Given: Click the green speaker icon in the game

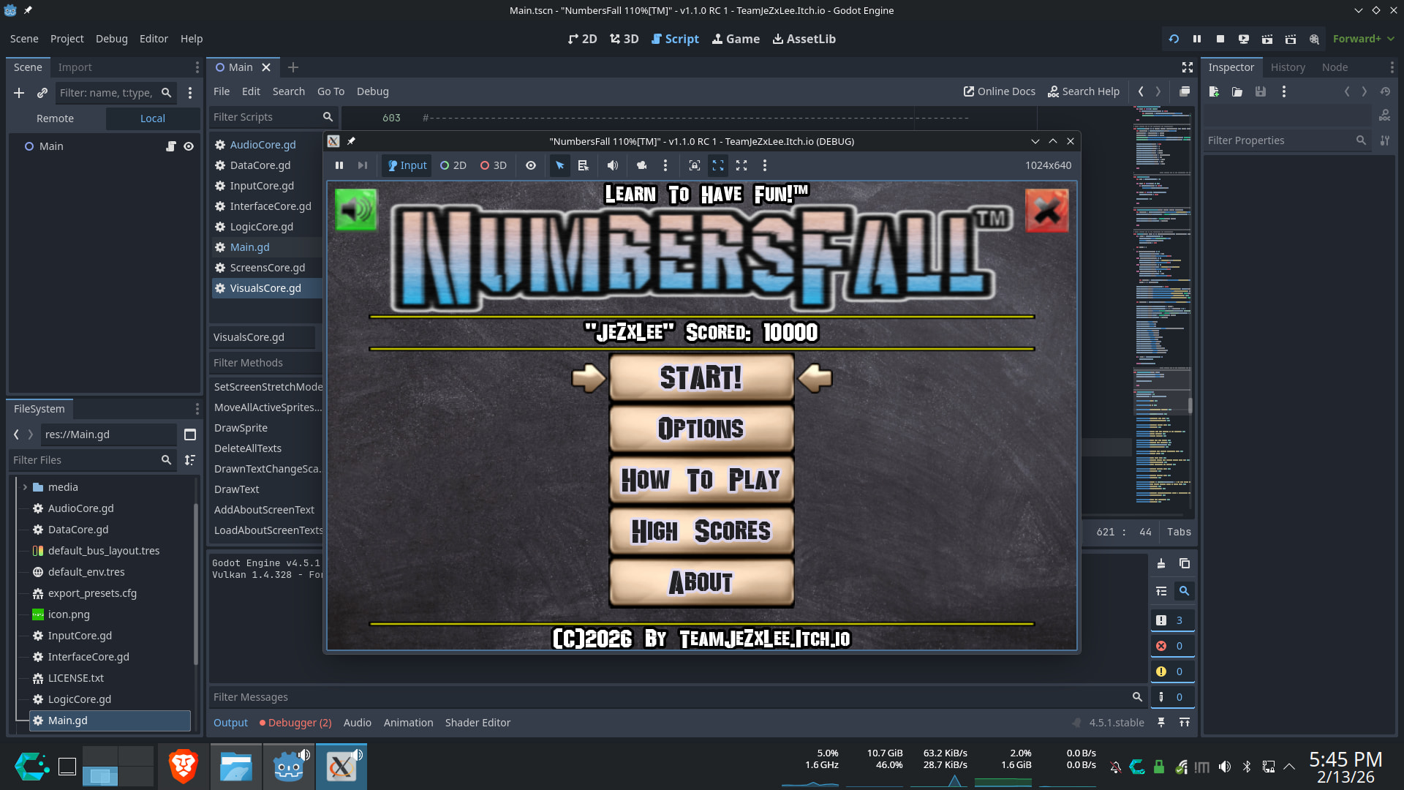Looking at the screenshot, I should 356,210.
